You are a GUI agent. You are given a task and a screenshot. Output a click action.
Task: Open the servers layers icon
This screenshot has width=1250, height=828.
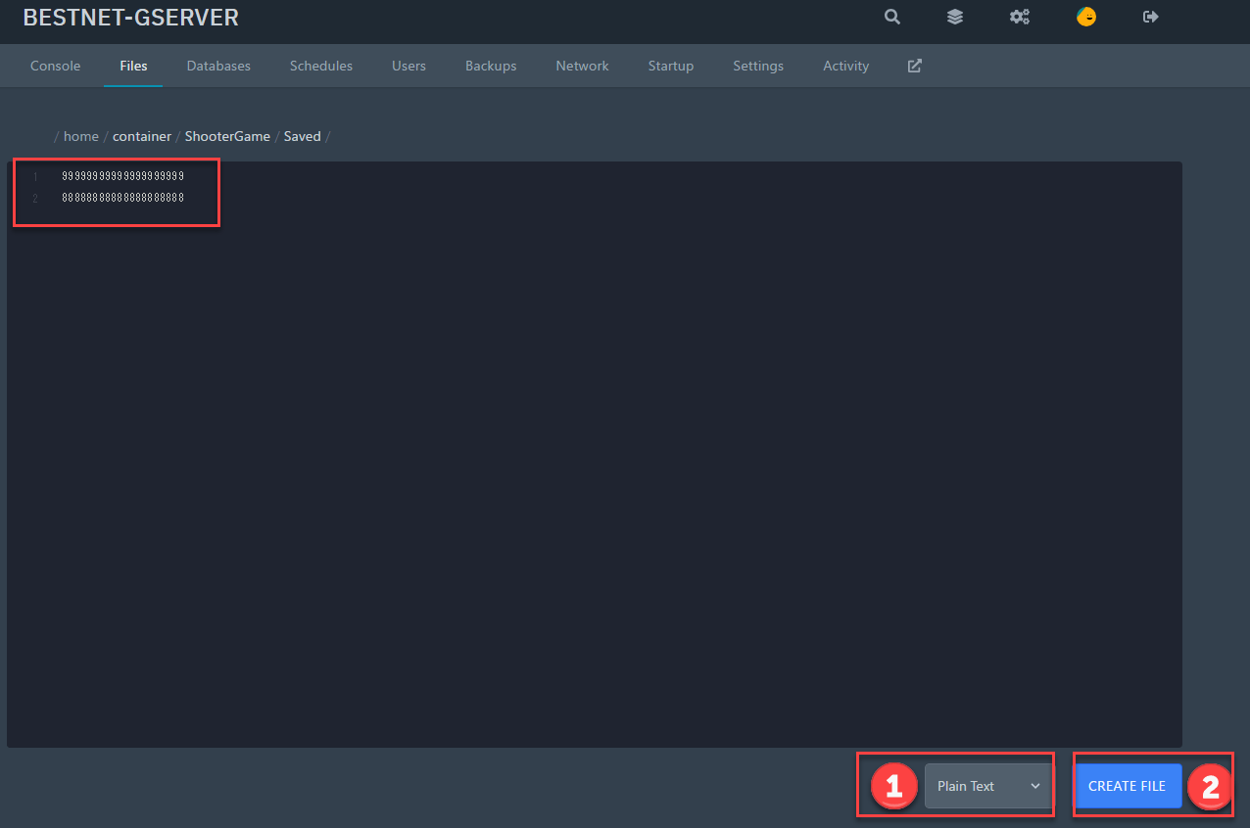[x=954, y=17]
